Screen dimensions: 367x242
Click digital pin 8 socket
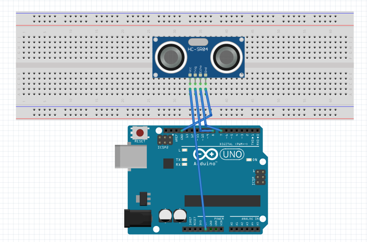[213, 131]
